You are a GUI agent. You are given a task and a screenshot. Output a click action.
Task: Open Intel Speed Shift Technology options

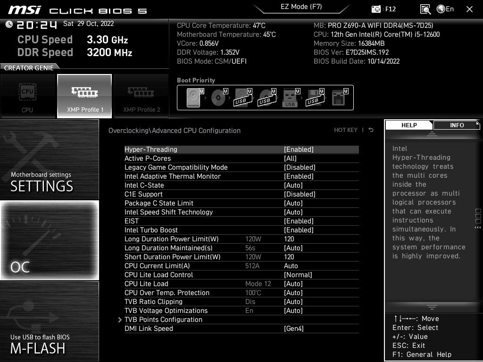(241, 212)
